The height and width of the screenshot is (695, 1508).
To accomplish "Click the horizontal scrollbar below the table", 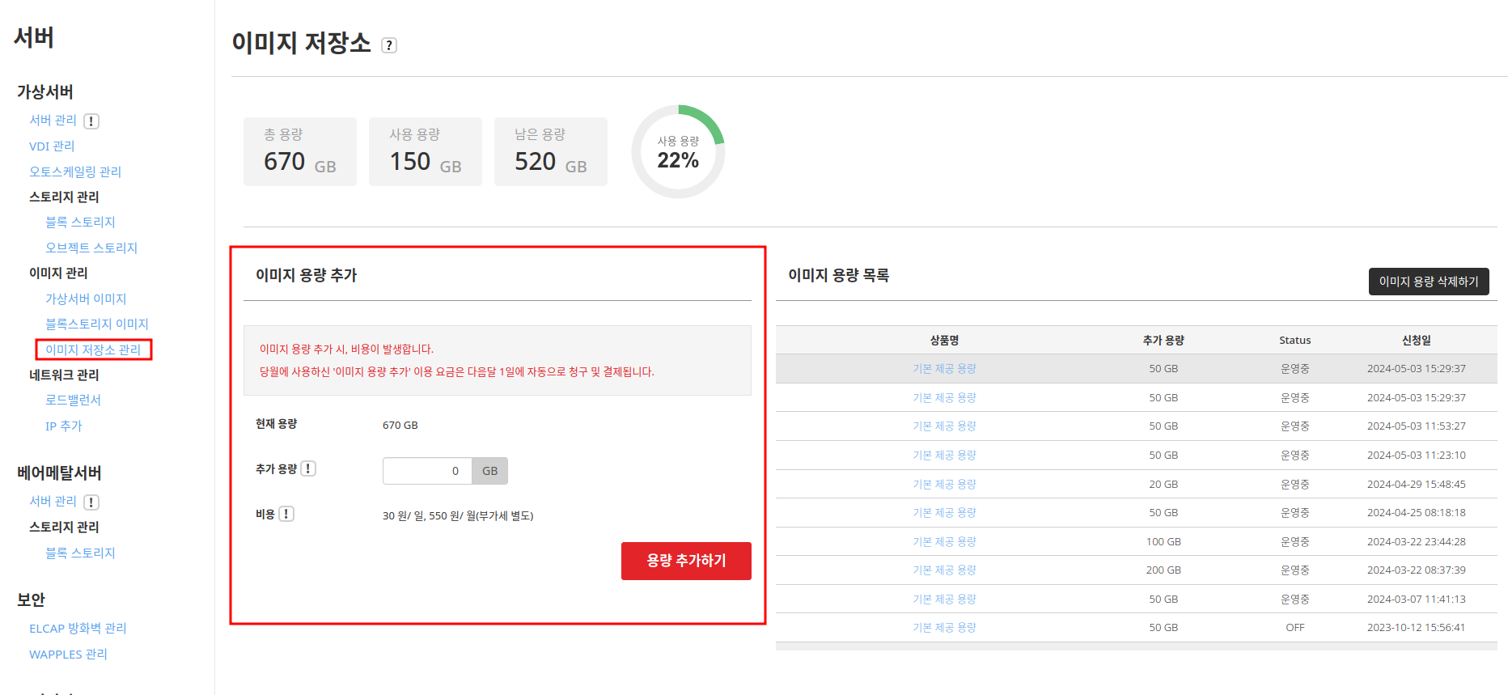I will click(1136, 646).
